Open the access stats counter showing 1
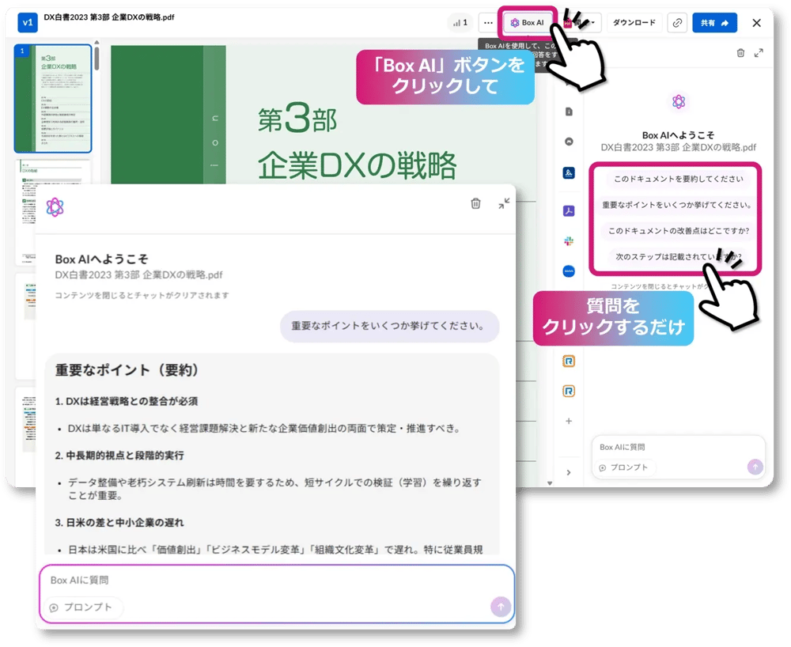 point(460,23)
